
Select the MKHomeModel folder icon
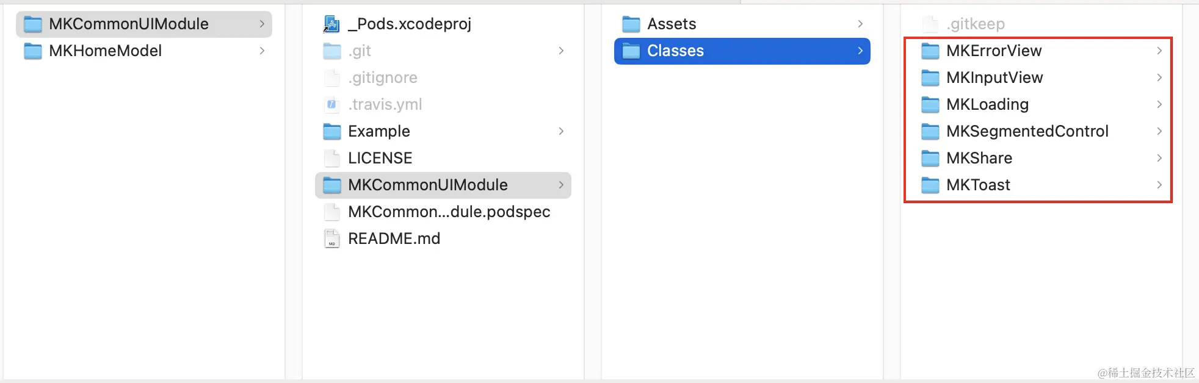tap(32, 51)
